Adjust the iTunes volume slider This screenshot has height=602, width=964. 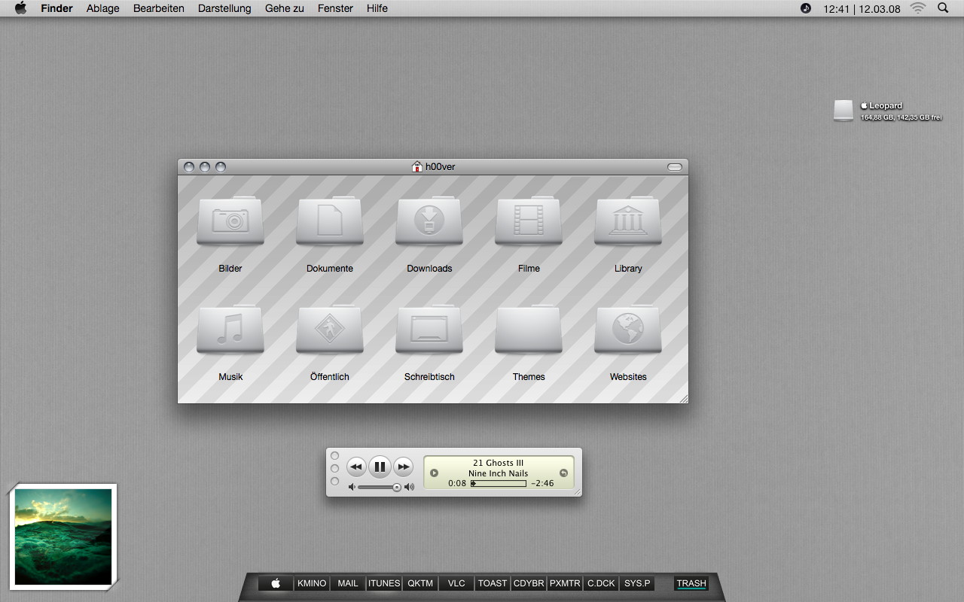(x=380, y=488)
